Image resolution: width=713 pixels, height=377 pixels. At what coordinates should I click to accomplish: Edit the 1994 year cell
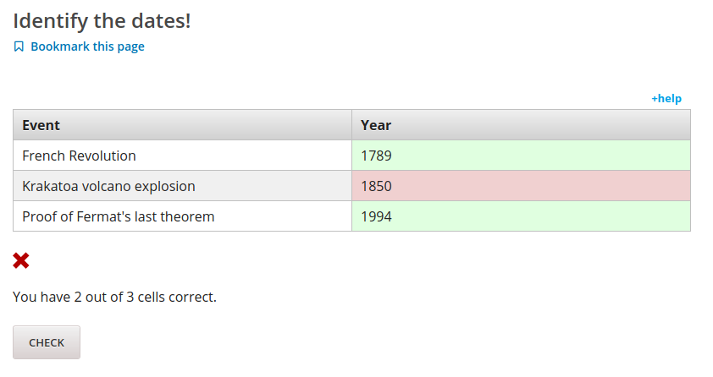pyautogui.click(x=521, y=216)
